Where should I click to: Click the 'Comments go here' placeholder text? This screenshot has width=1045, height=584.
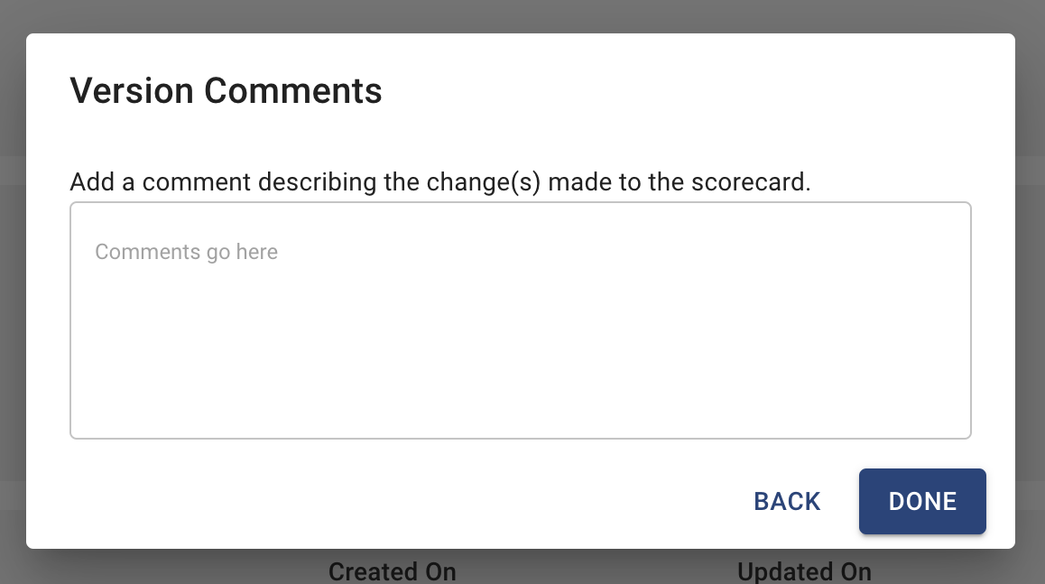pos(186,252)
